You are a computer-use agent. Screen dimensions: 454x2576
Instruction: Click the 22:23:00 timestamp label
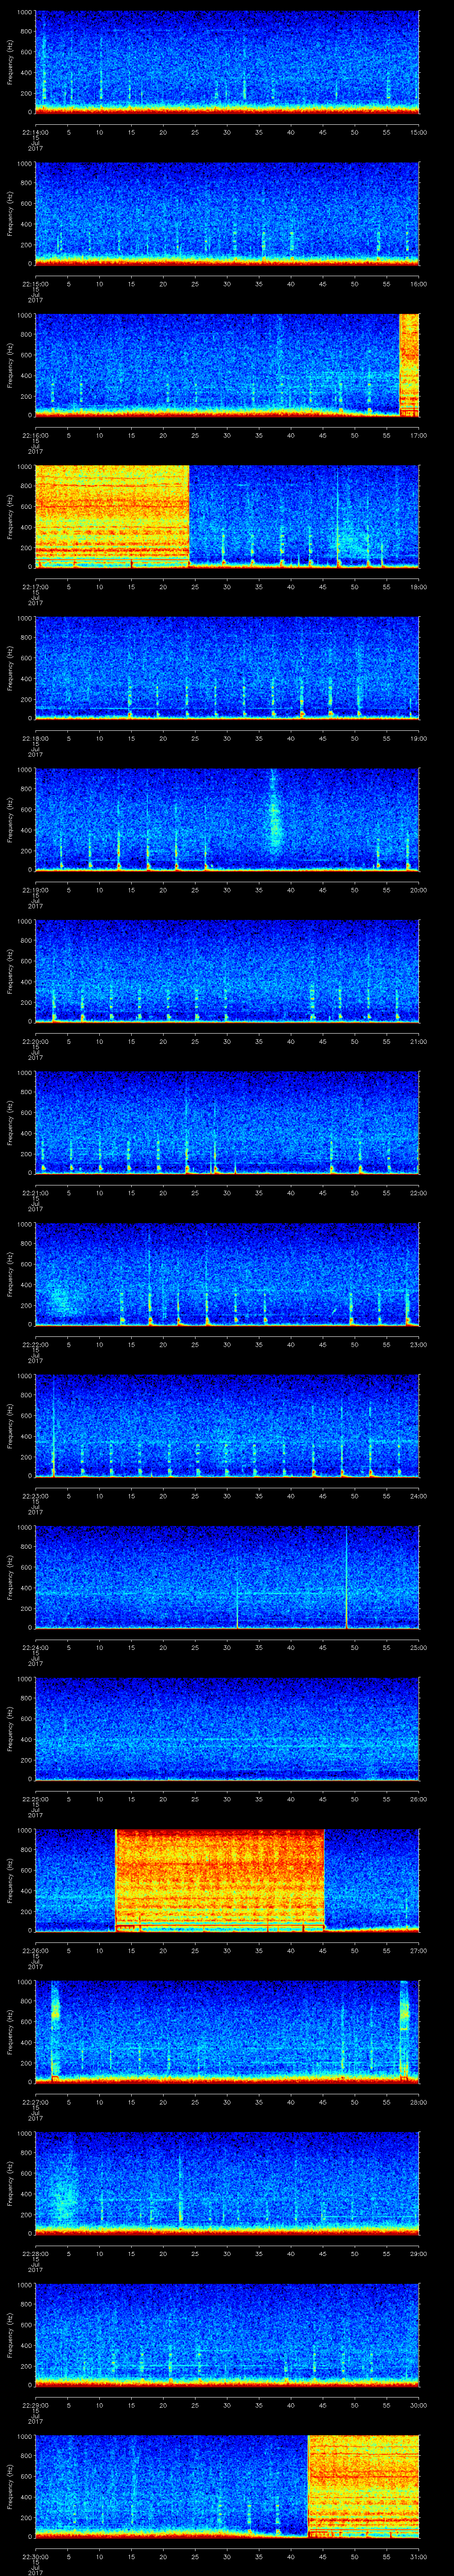coord(35,1496)
